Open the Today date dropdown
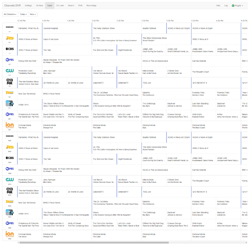Viewport: 249px width, 245px height. [23, 14]
